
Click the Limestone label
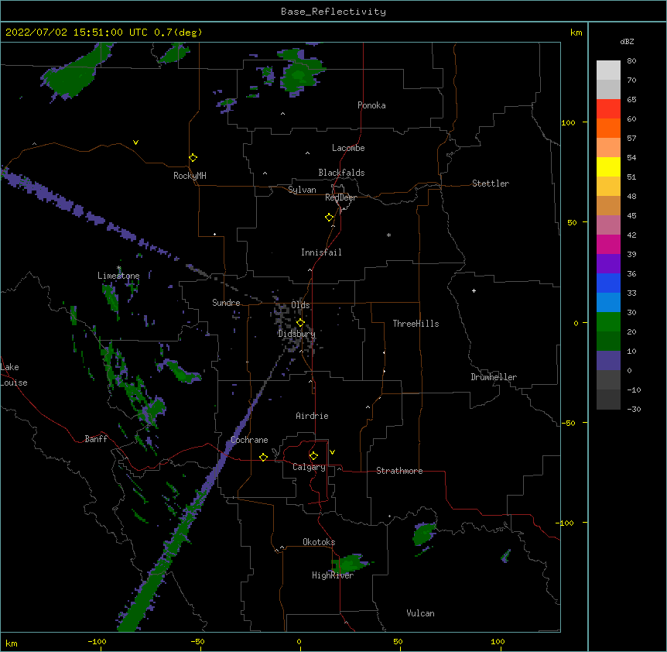(118, 276)
